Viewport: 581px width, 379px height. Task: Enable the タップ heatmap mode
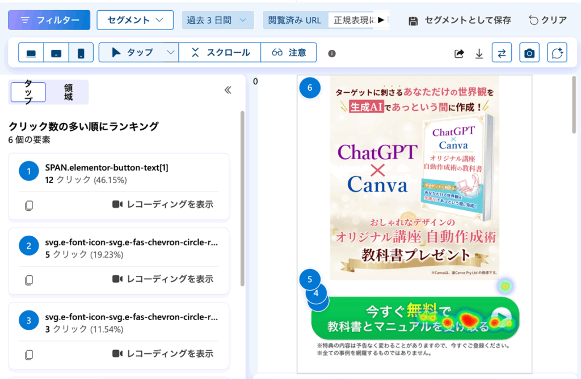point(132,53)
